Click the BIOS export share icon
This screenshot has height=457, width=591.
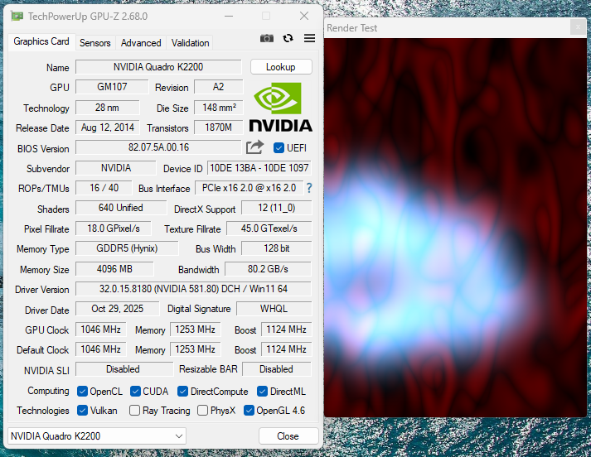(254, 147)
